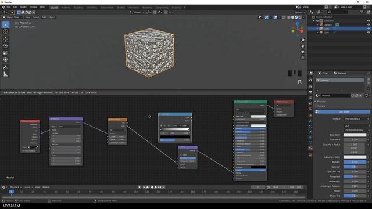Play the animation in the timeline
The image size is (372, 209).
[x=156, y=187]
